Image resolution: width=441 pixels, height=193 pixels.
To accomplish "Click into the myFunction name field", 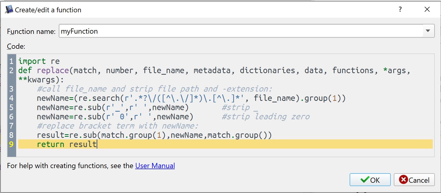I will tap(231, 31).
